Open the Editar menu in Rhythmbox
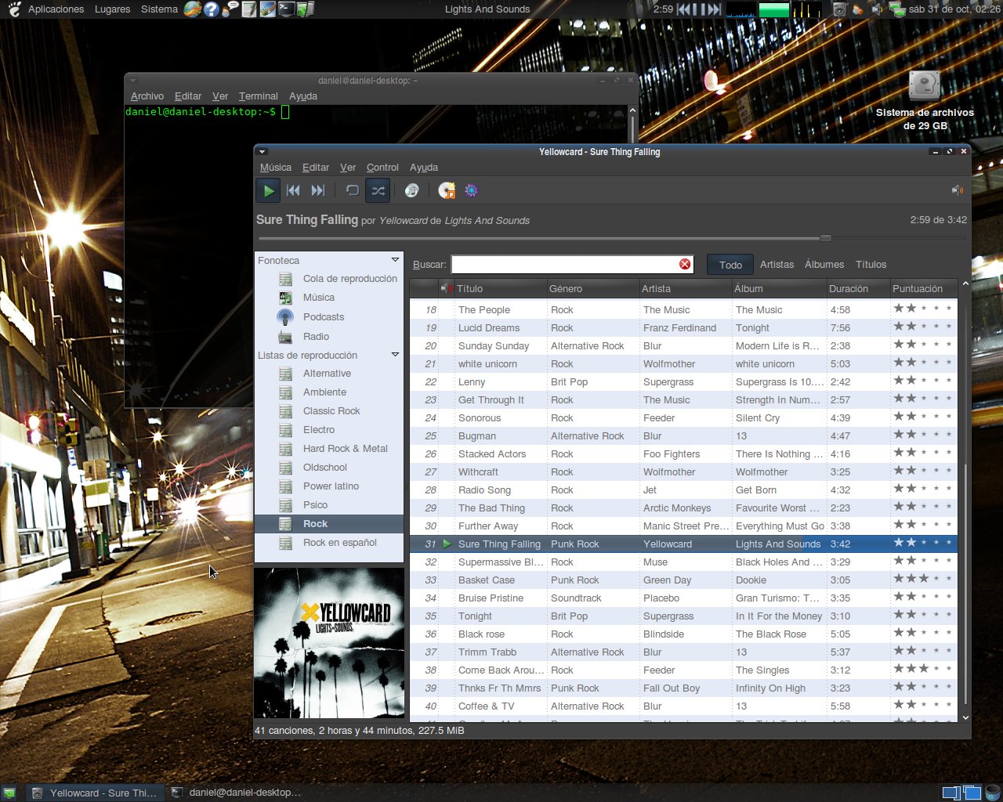 coord(316,167)
